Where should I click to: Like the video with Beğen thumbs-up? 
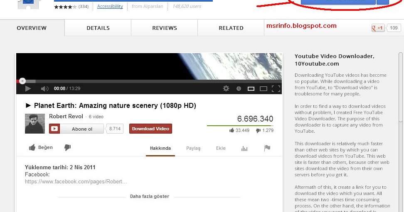[41, 147]
